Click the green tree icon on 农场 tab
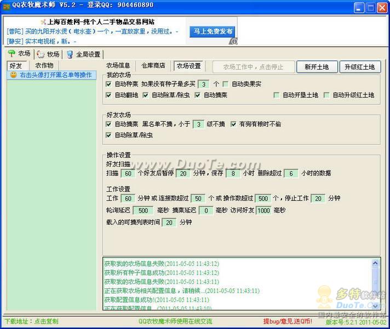The image size is (390, 329). [x=12, y=54]
